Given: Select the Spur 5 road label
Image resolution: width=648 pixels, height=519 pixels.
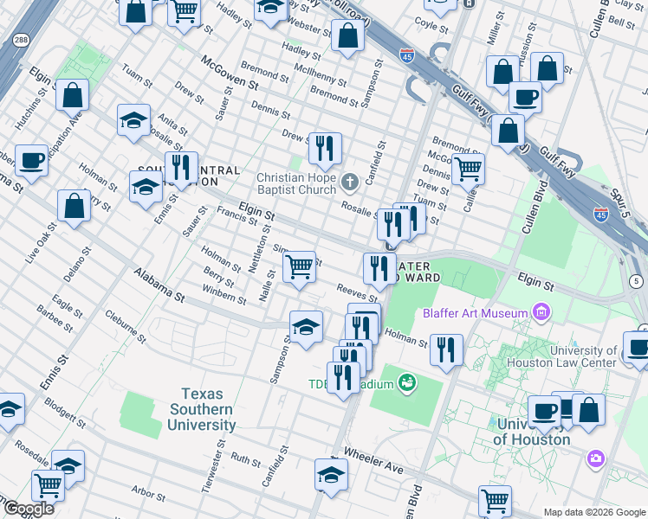Looking at the screenshot, I should tap(619, 203).
